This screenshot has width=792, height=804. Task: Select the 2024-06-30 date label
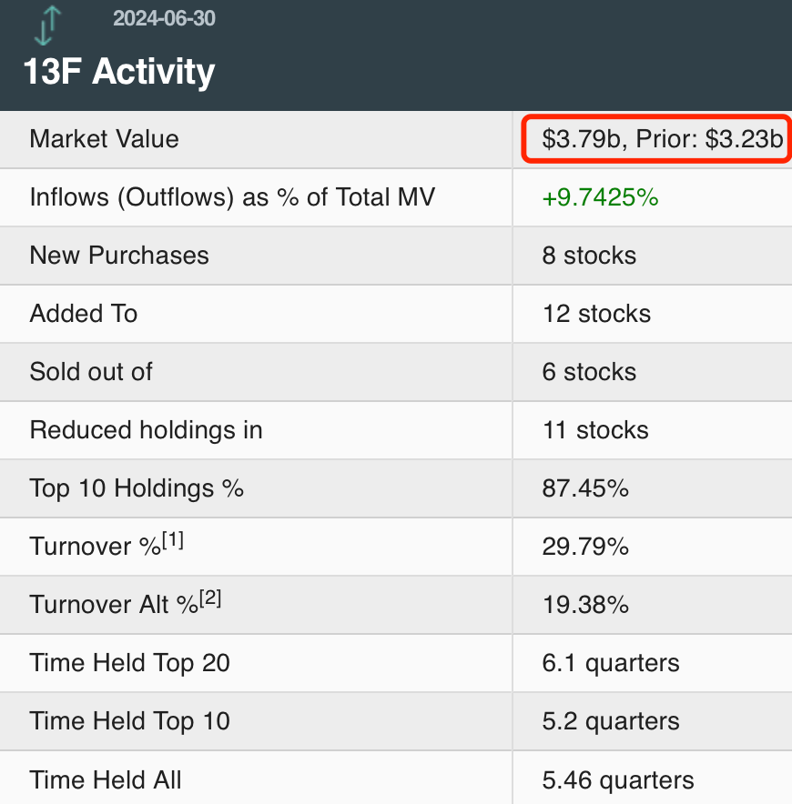click(164, 18)
